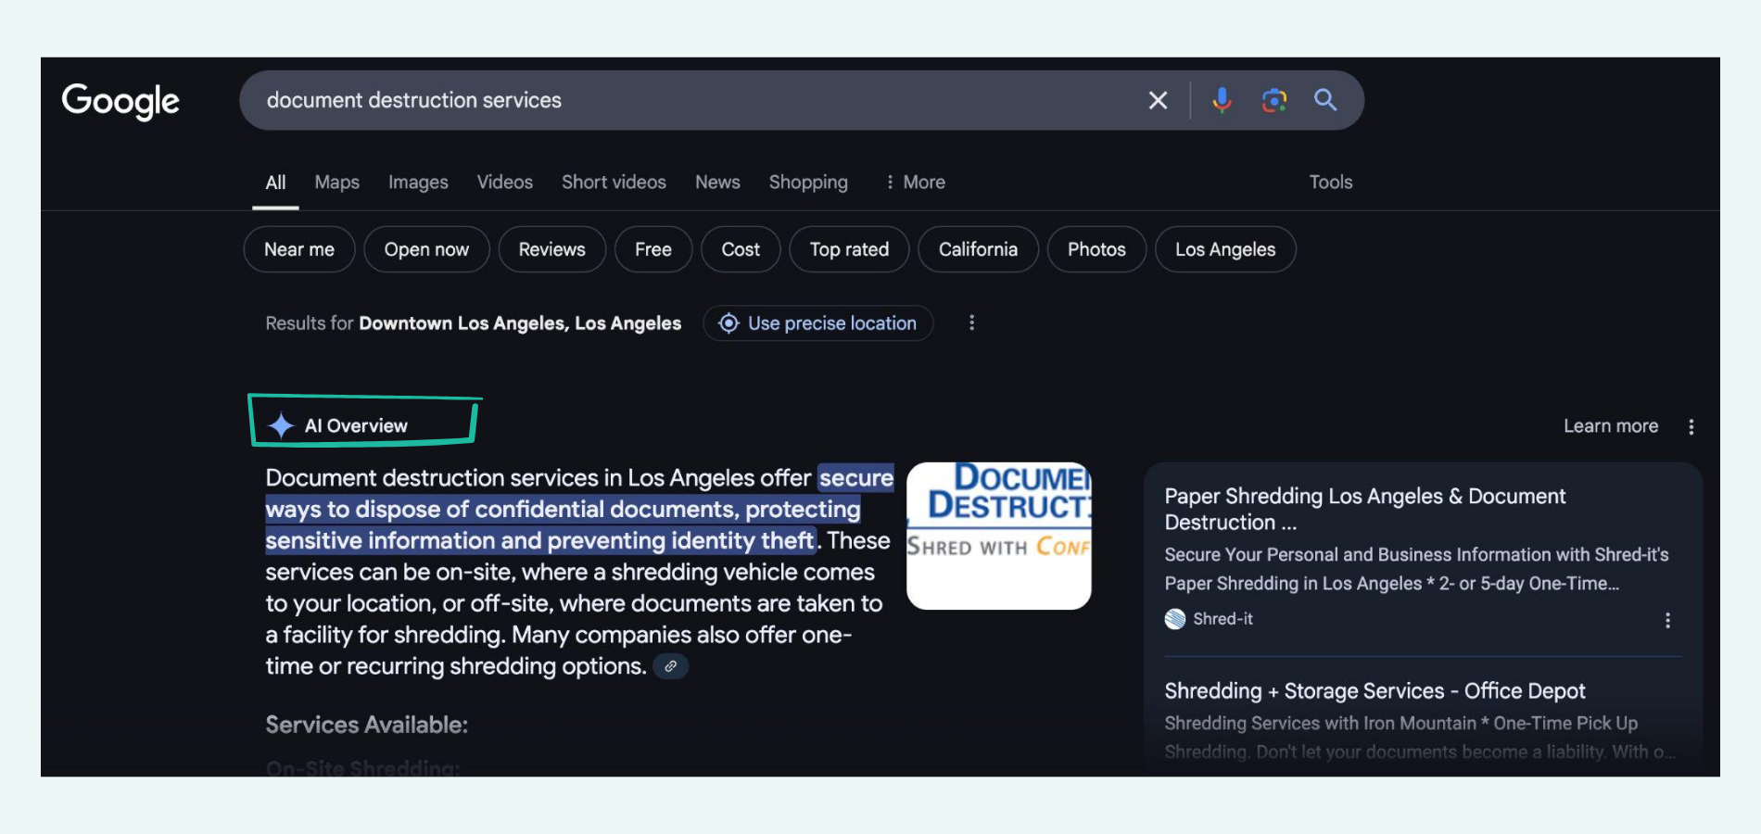Select the Reviews filter chip
1761x834 pixels.
(552, 249)
